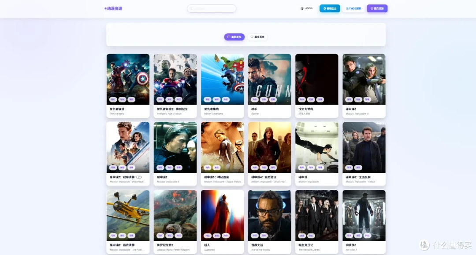Open the 碟中谍2 poster thumbnail
This screenshot has width=476, height=255.
pos(175,147)
